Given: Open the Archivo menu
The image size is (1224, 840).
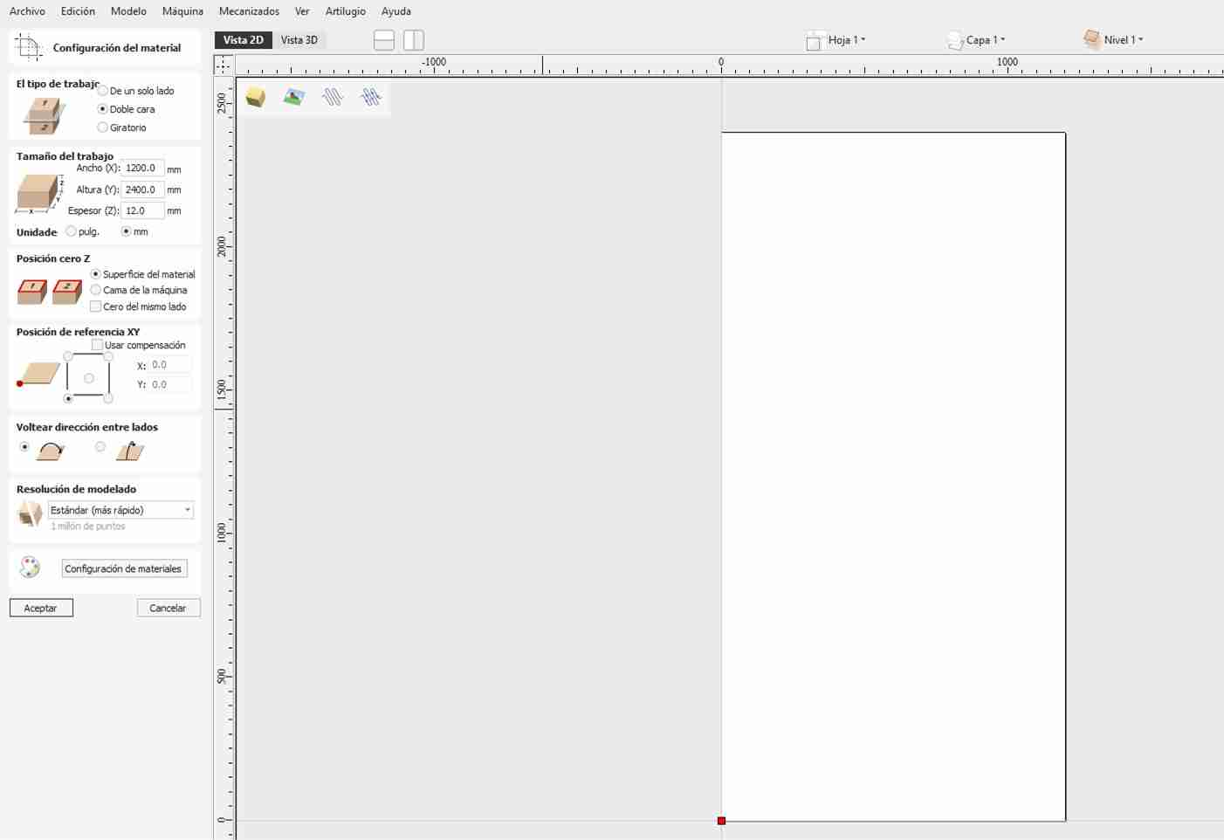Looking at the screenshot, I should click(27, 11).
